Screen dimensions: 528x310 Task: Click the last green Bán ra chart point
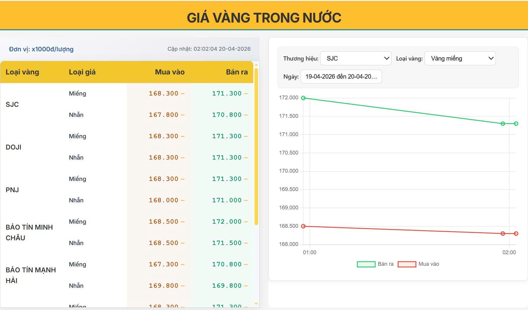516,124
